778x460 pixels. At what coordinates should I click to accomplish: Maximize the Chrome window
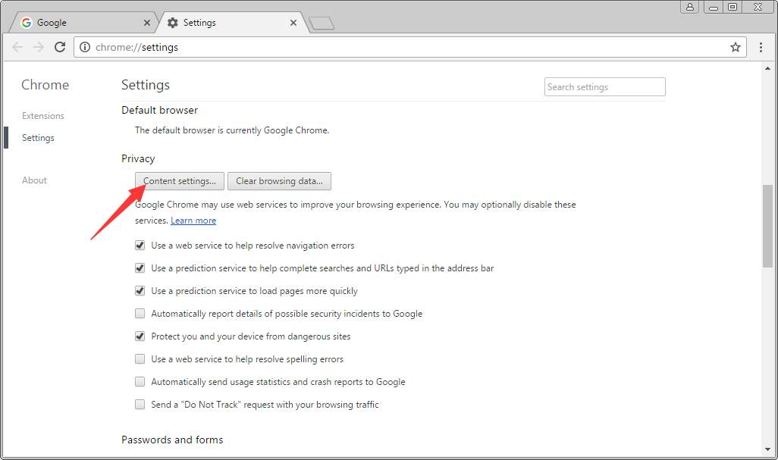click(x=733, y=7)
